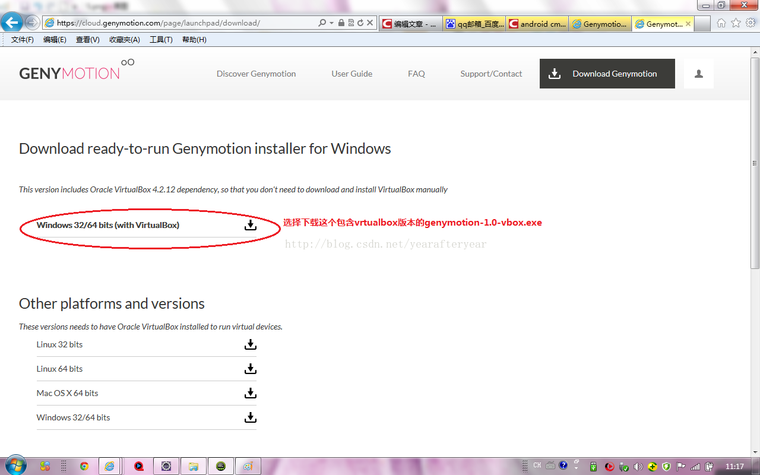Open 编辑(E) menu
The width and height of the screenshot is (760, 475).
pyautogui.click(x=55, y=40)
